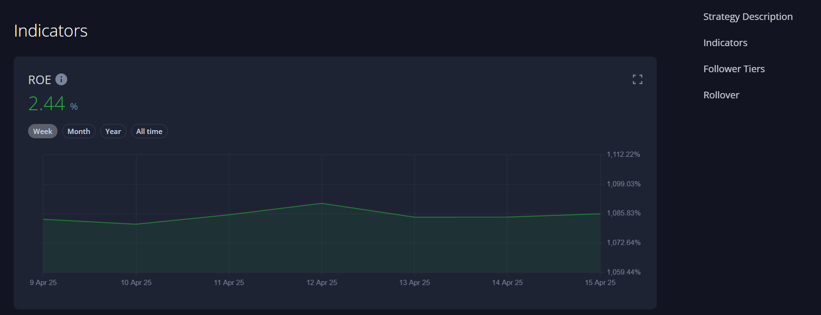Screen dimensions: 821x315
Task: Navigate to the Rollover section
Action: pyautogui.click(x=721, y=95)
